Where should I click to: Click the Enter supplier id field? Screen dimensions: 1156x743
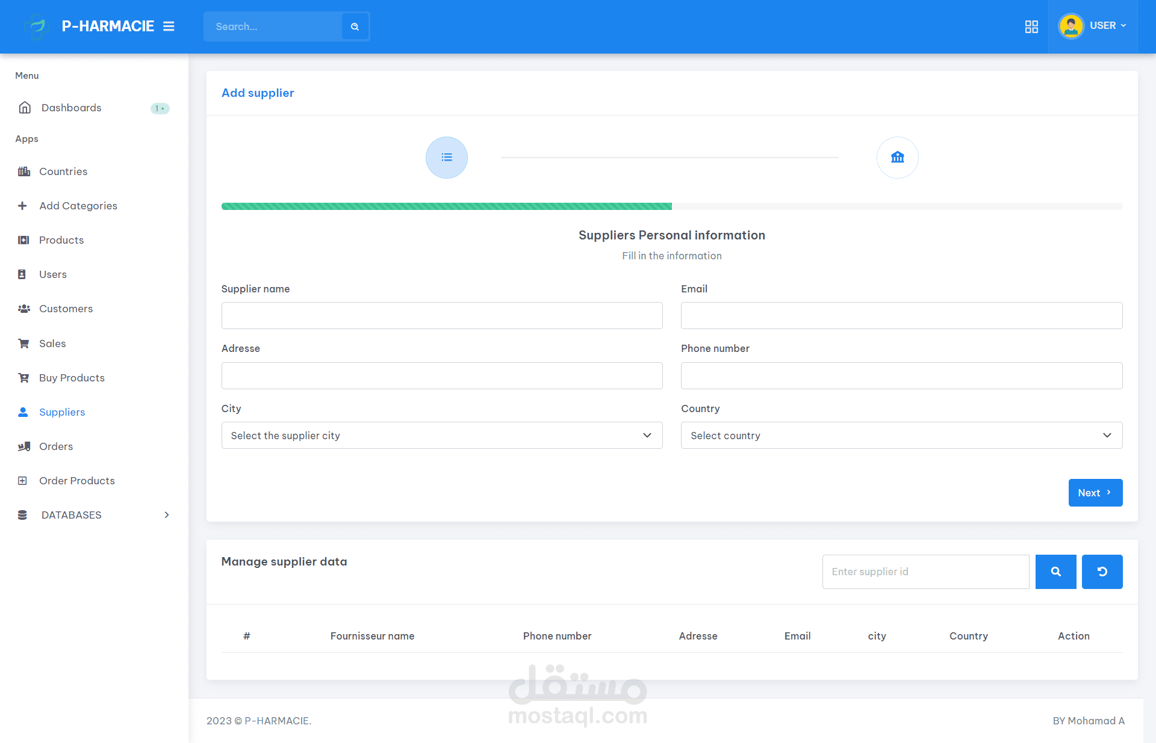[x=925, y=572]
